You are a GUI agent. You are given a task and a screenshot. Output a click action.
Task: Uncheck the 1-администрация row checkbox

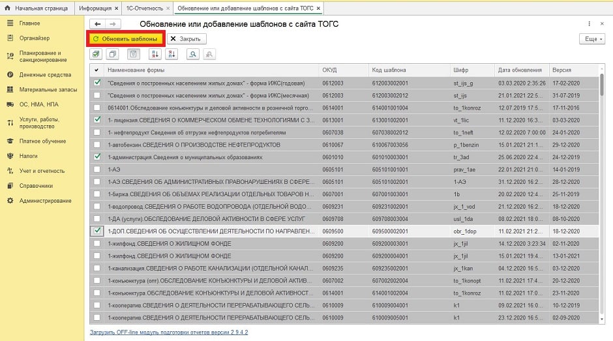(x=97, y=157)
